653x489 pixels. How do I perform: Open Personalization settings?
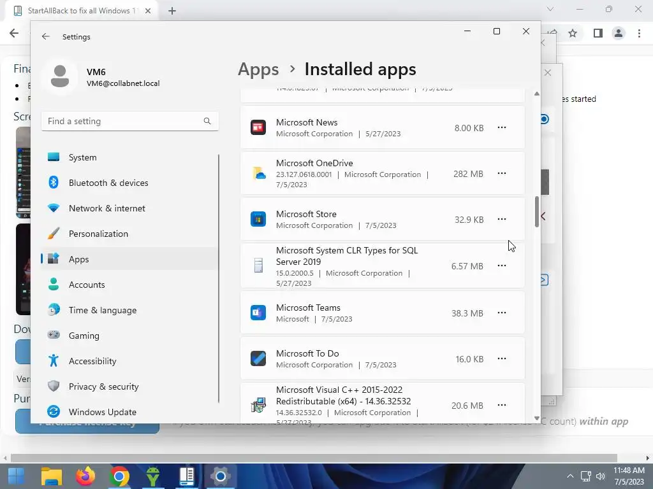click(x=129, y=234)
